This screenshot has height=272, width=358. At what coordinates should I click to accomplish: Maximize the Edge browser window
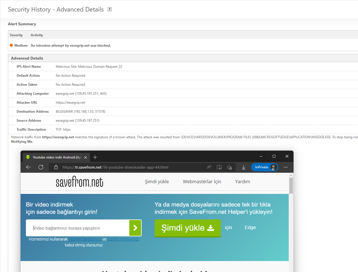pos(274,156)
